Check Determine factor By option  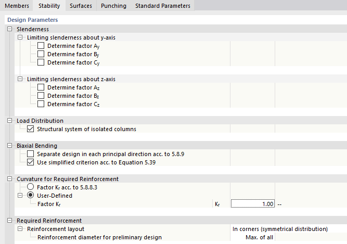pos(41,54)
